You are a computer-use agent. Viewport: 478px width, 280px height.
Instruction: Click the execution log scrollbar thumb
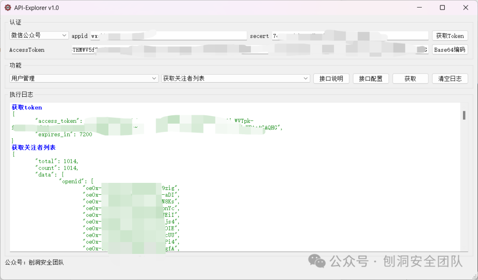pos(464,115)
